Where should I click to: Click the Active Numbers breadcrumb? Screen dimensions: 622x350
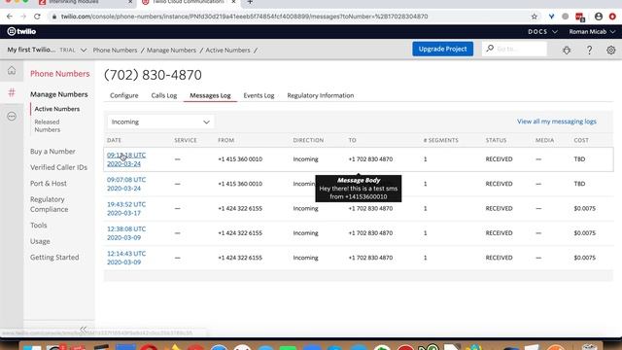[227, 50]
